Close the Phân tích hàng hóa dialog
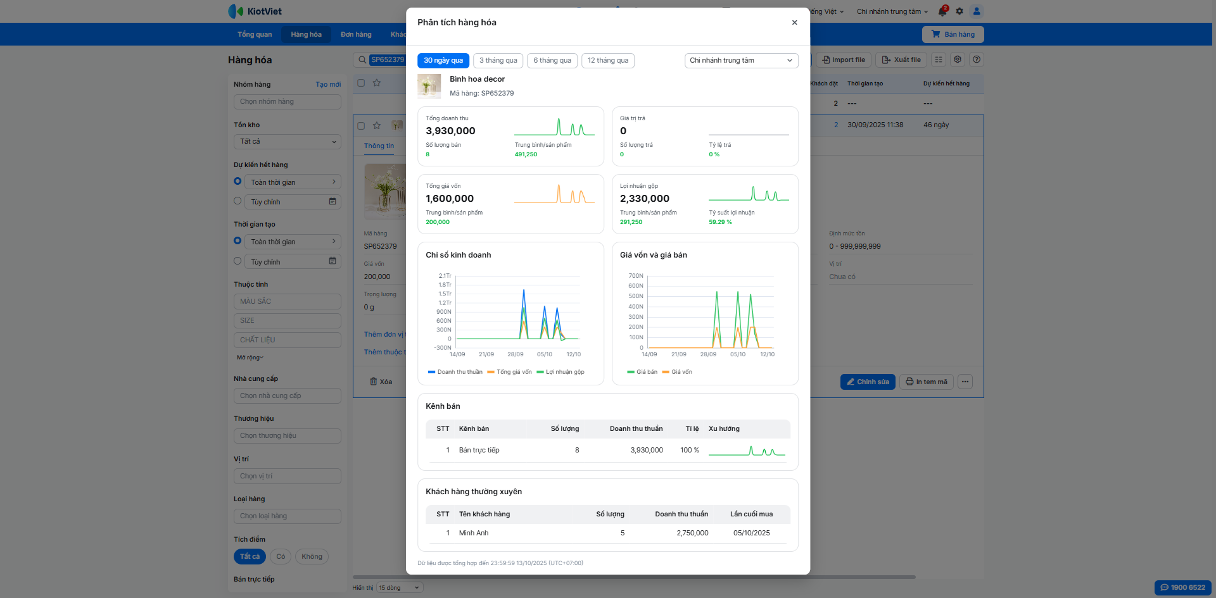The height and width of the screenshot is (598, 1216). point(794,23)
